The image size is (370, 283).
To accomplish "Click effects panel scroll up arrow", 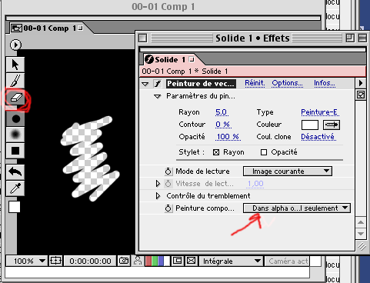I will 361,222.
